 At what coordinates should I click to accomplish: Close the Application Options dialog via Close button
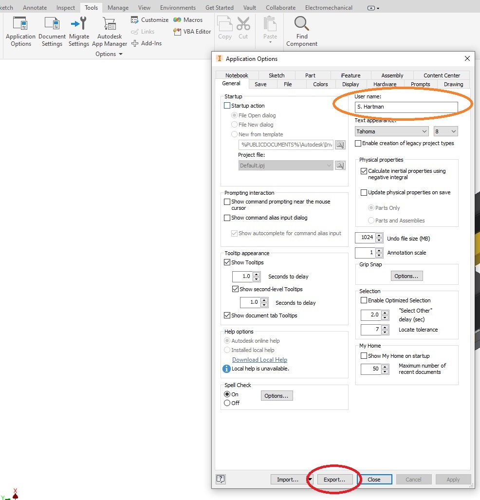(x=374, y=479)
